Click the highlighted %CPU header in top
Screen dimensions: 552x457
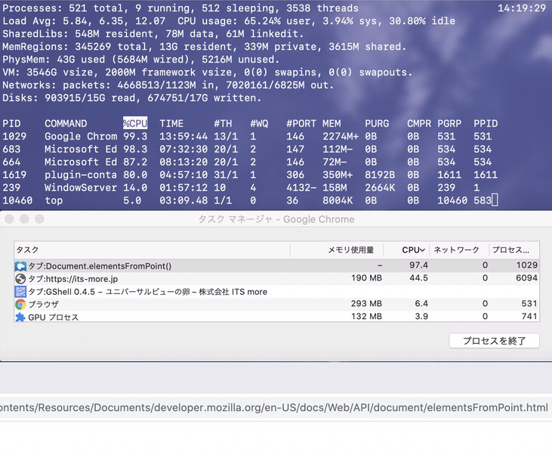click(135, 124)
